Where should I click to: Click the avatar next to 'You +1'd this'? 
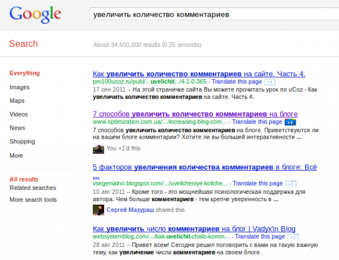point(98,148)
